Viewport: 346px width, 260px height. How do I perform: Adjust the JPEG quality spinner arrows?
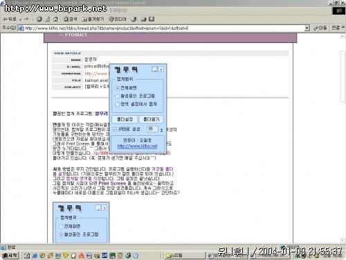[161, 130]
